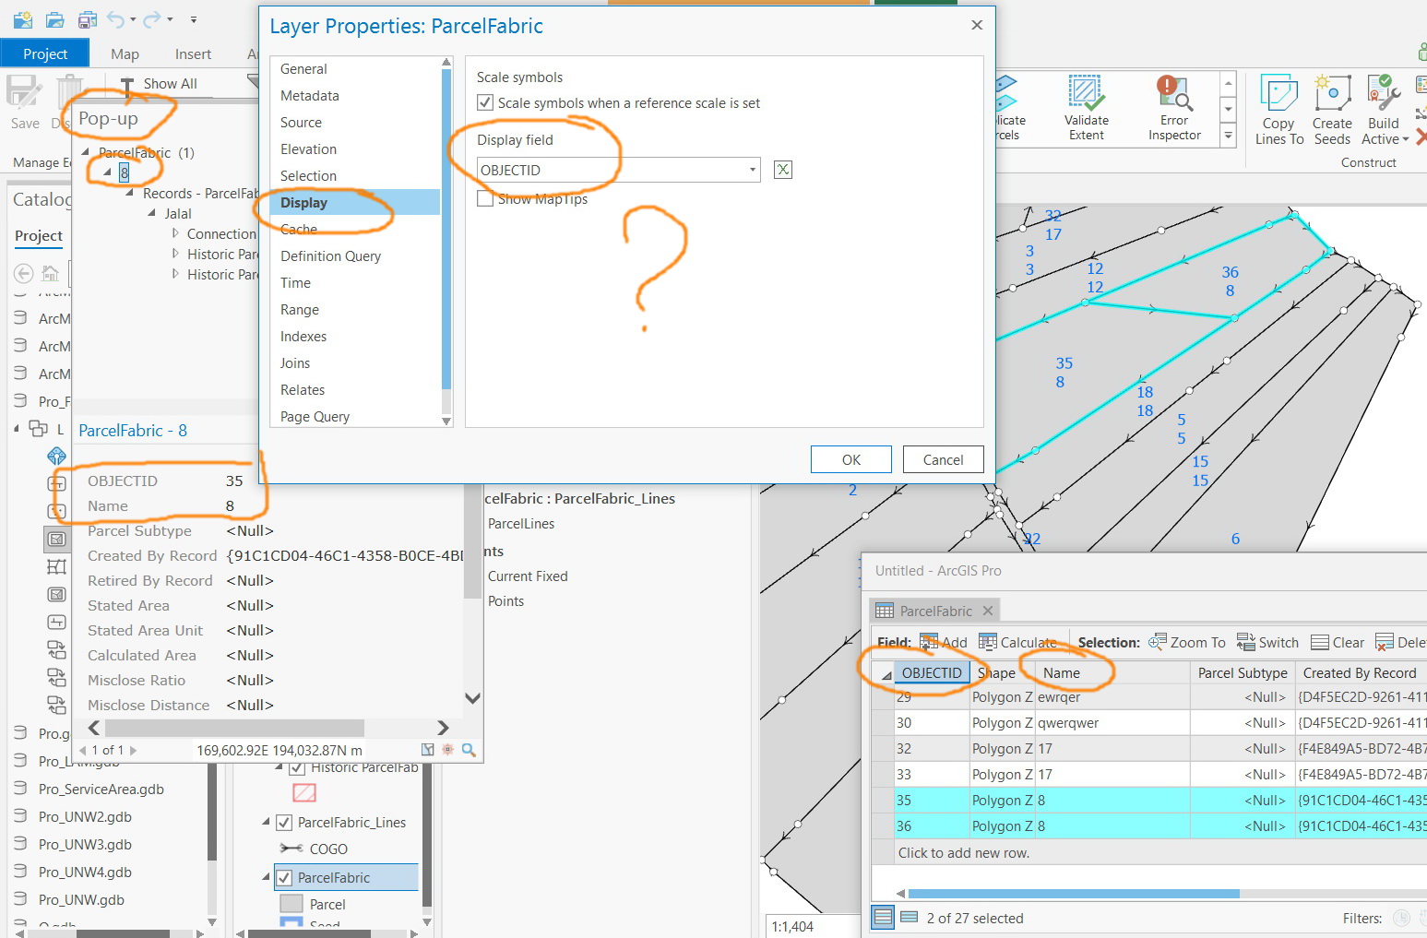The width and height of the screenshot is (1427, 938).
Task: Toggle ParcelFabric_Lines layer visibility checkbox
Action: pos(284,822)
